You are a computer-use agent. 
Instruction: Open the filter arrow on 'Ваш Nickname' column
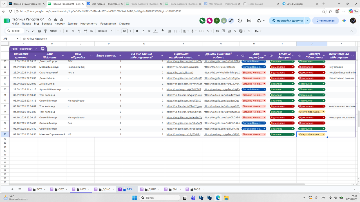[x=63, y=56]
